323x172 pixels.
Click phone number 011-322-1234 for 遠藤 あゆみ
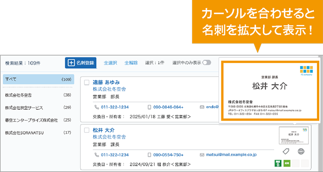(x=115, y=107)
